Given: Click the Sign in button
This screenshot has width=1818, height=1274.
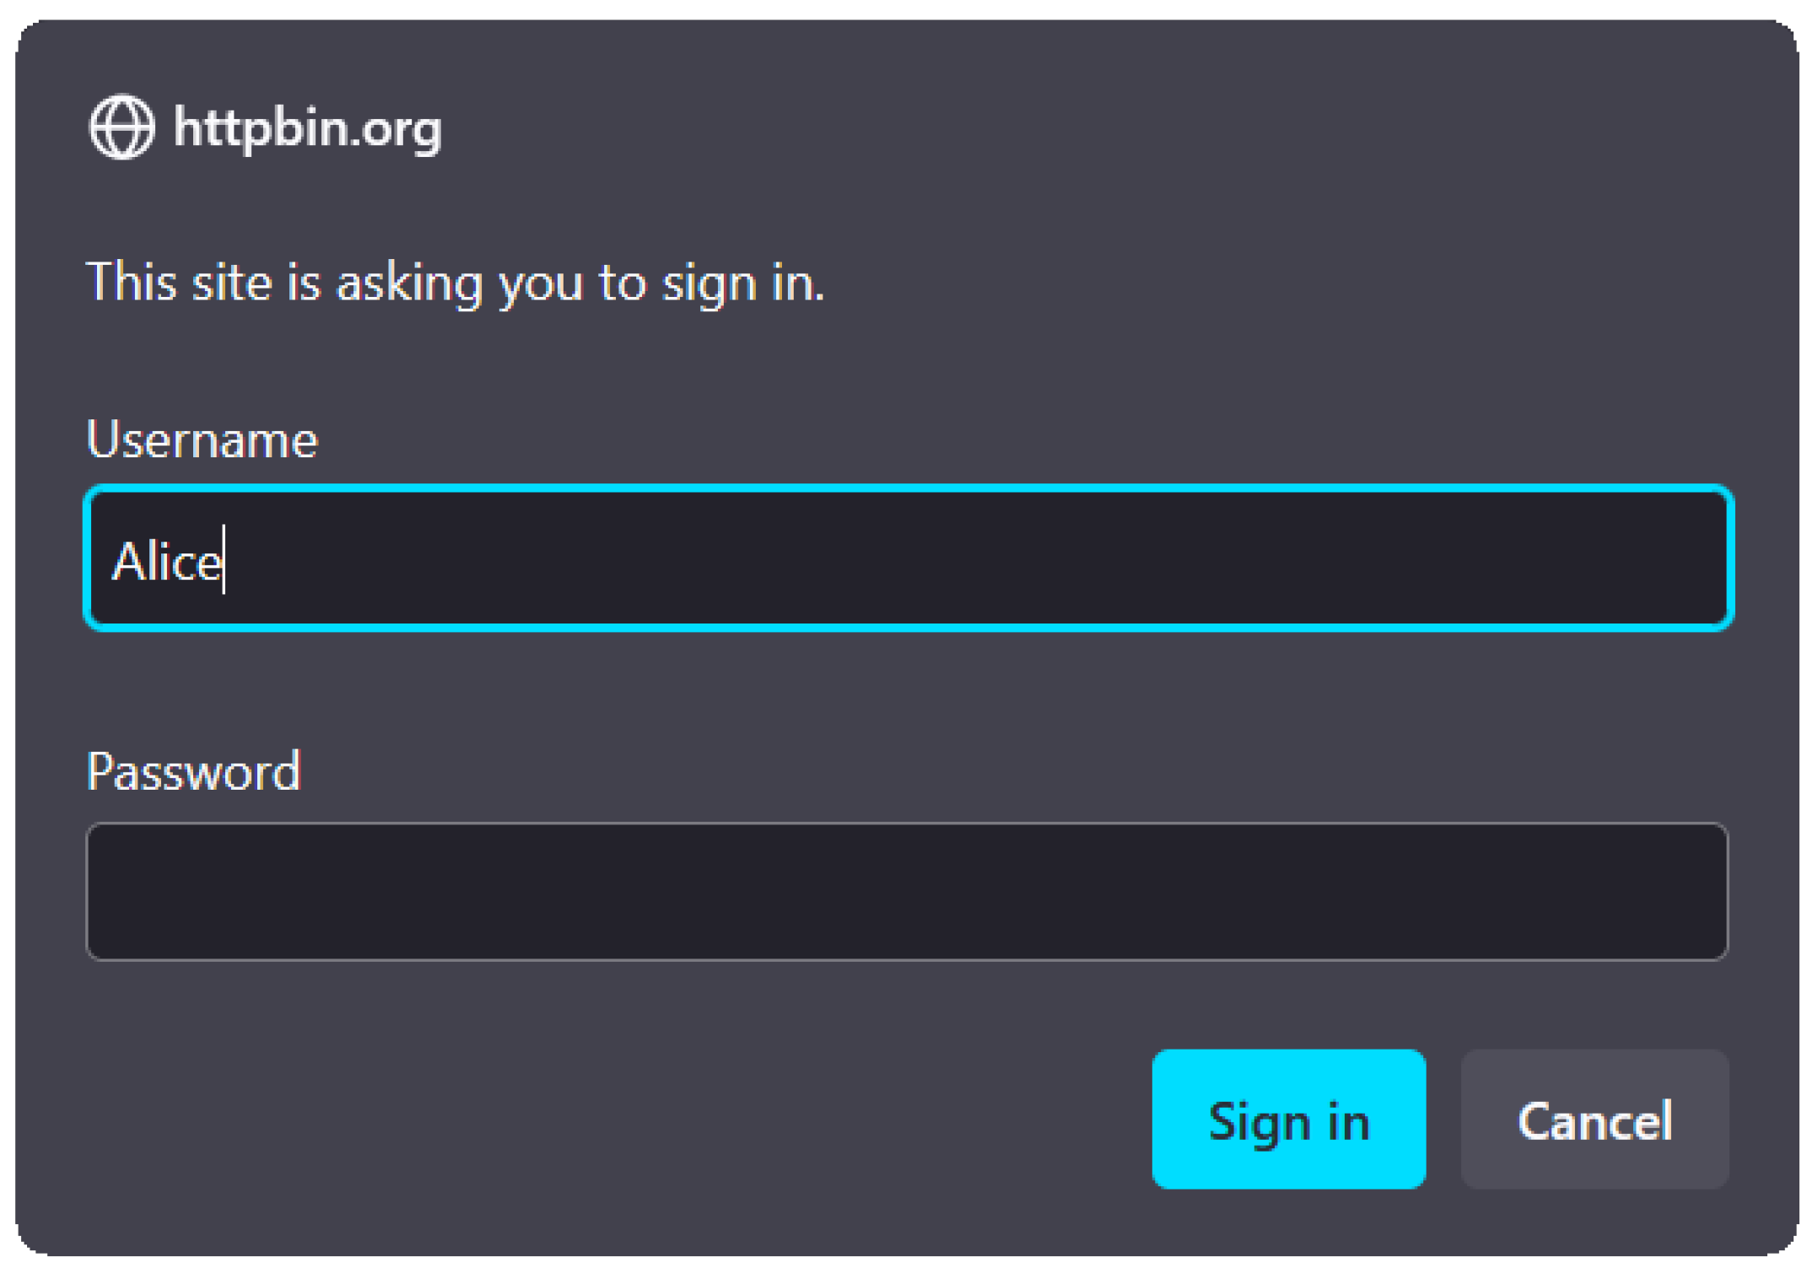Looking at the screenshot, I should pos(1288,1120).
